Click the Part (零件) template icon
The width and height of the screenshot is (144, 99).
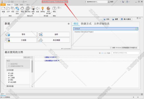[x=8, y=34]
